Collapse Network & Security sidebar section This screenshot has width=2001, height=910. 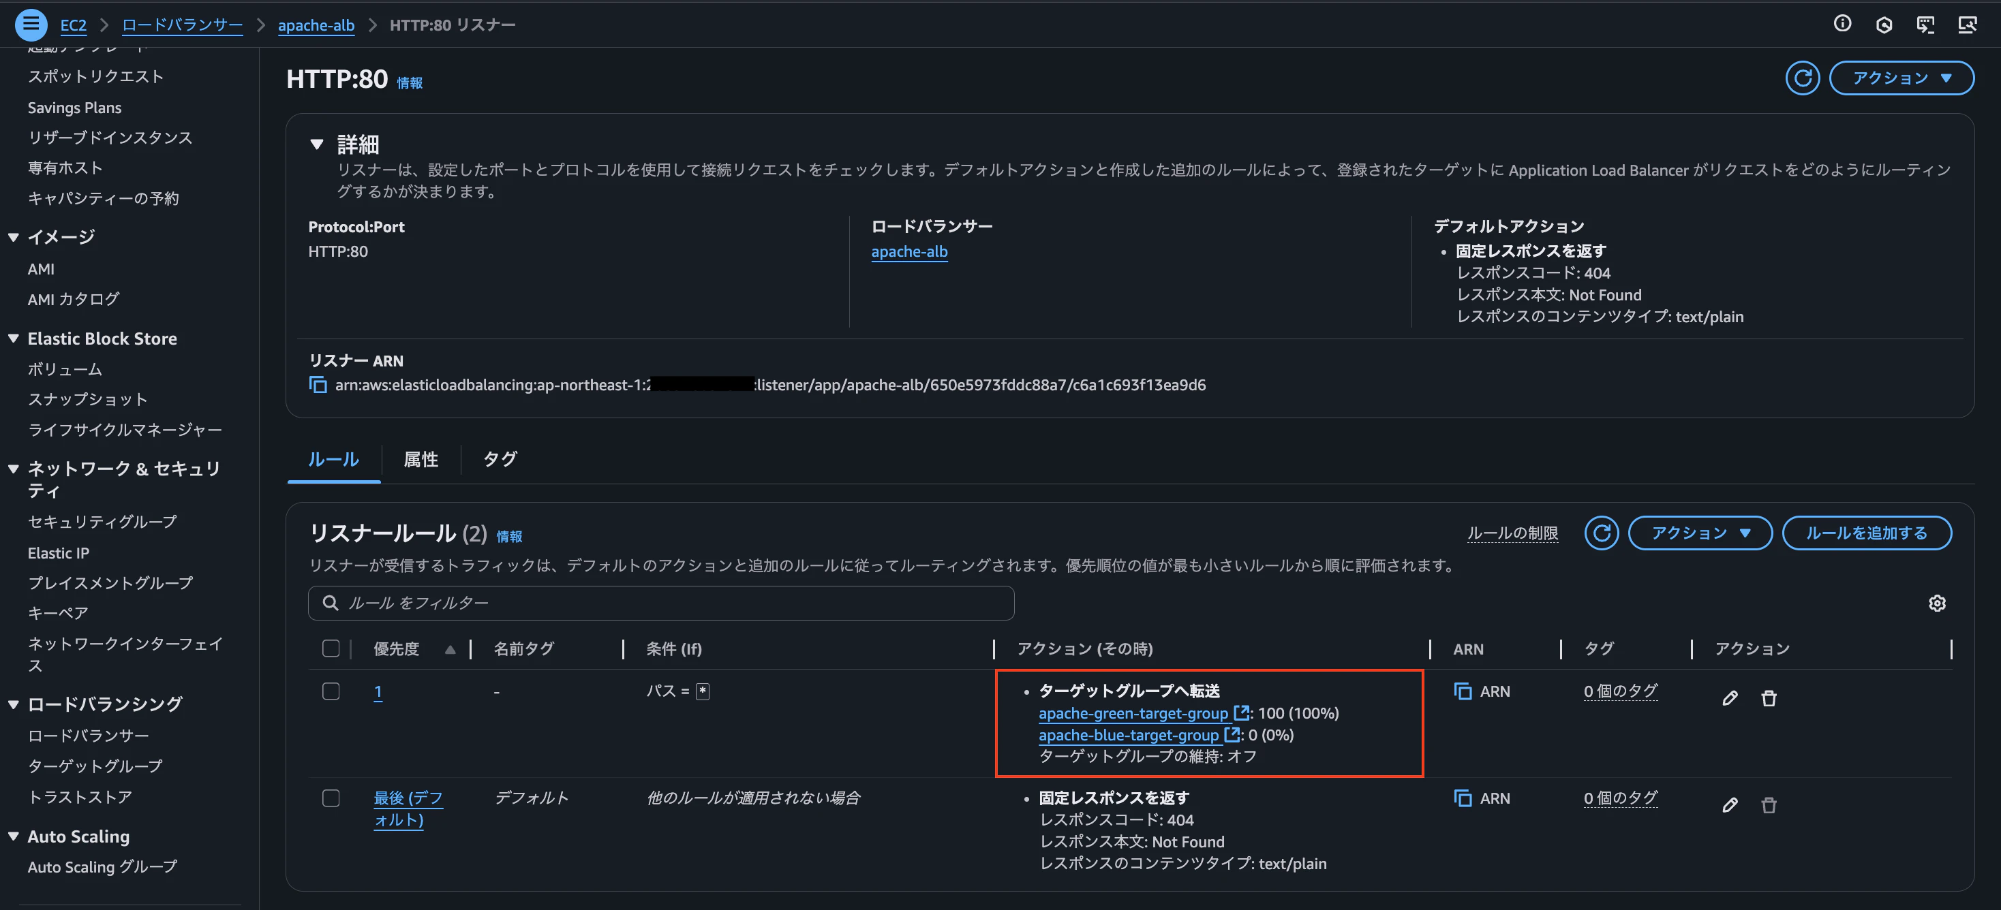point(13,469)
